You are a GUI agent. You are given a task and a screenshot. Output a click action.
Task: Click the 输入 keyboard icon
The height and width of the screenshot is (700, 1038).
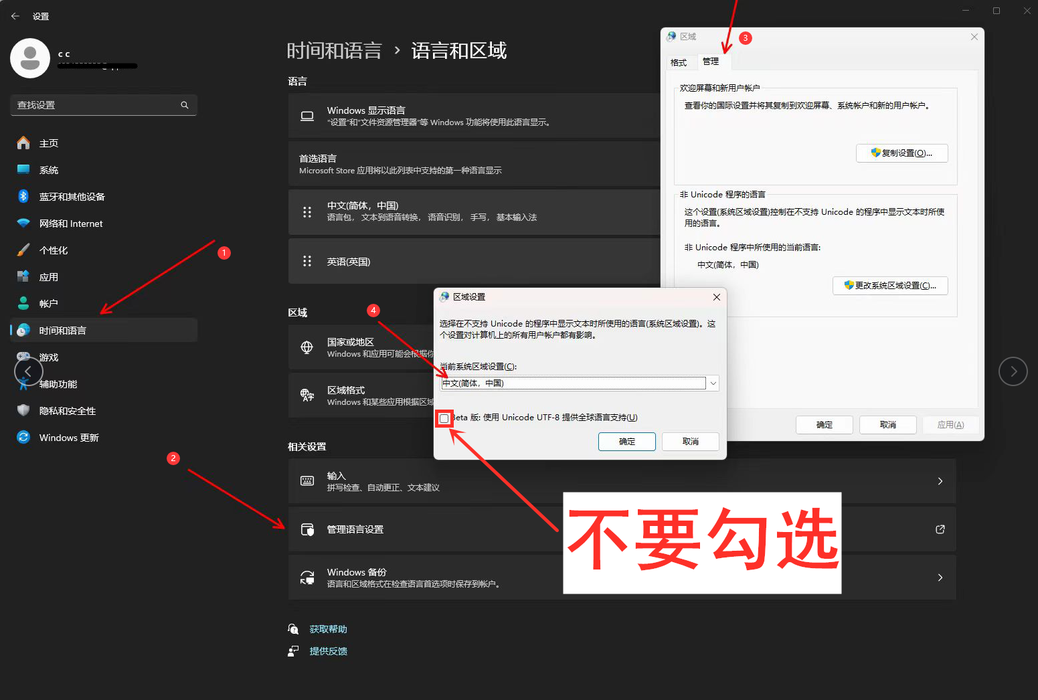point(307,480)
